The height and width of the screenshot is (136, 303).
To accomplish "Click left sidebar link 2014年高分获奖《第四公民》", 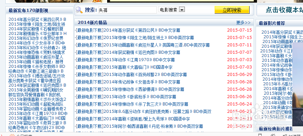I will click(37, 19).
